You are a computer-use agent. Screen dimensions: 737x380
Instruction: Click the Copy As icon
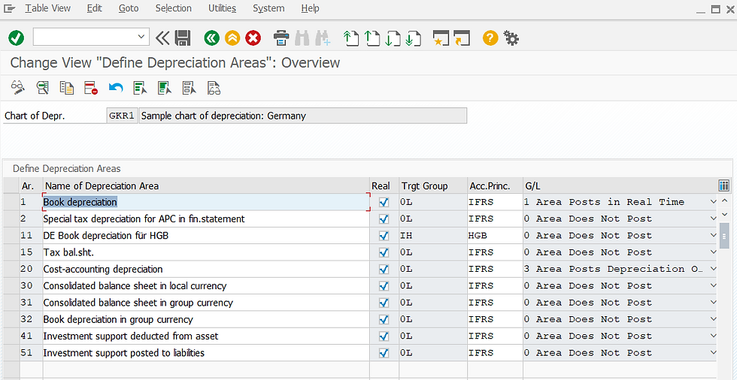67,87
